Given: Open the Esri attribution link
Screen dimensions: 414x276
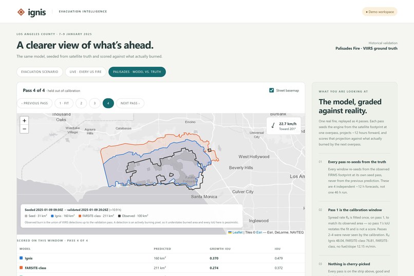Looking at the screenshot, I should (259, 232).
